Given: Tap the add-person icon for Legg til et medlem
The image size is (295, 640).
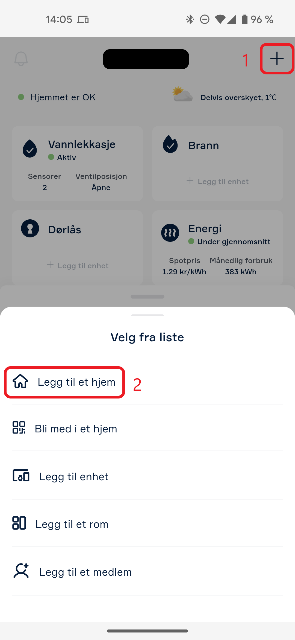Looking at the screenshot, I should 21,571.
